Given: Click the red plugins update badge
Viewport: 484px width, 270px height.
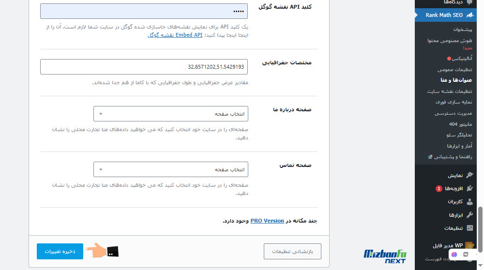Looking at the screenshot, I should [x=439, y=188].
